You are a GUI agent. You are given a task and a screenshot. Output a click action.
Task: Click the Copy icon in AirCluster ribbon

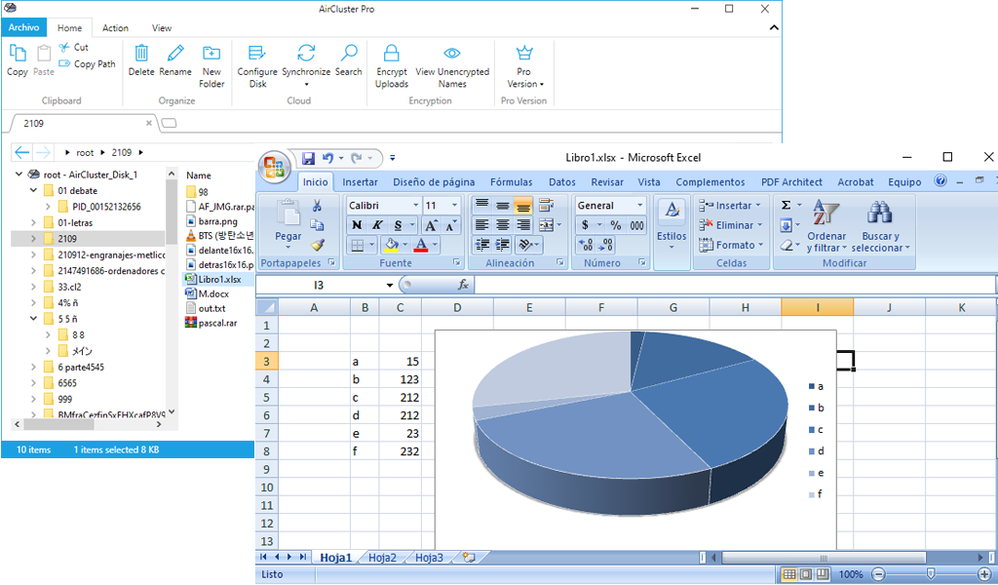coord(18,54)
